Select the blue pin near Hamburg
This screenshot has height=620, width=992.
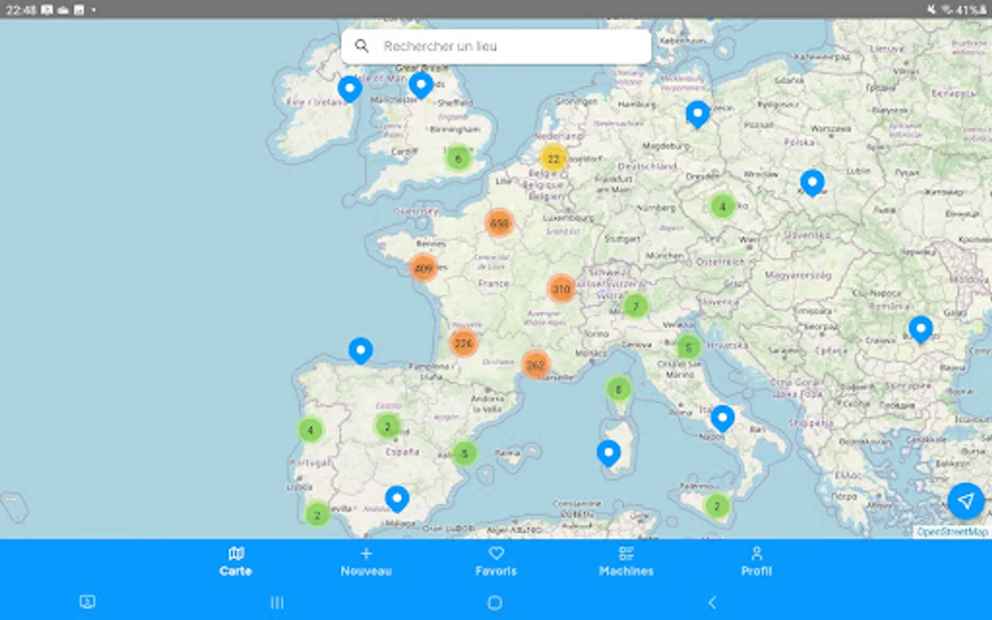click(698, 112)
